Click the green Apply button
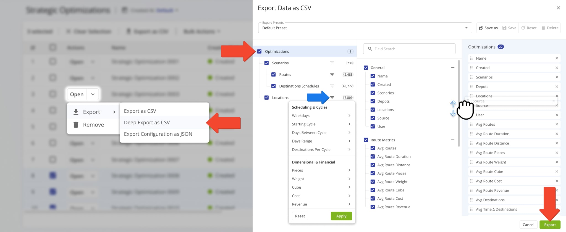This screenshot has width=566, height=232. [x=341, y=216]
